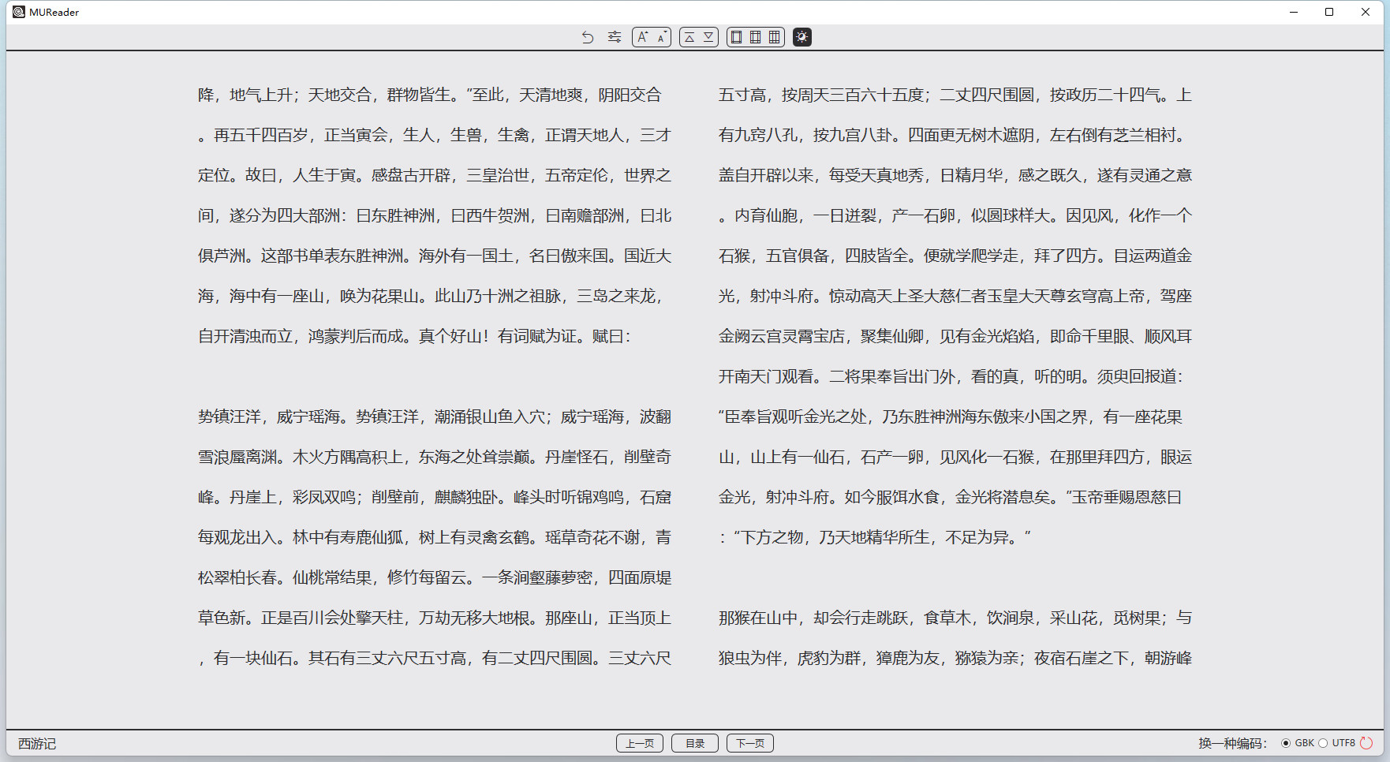The image size is (1390, 762).
Task: Decrease the font size with the small A icon
Action: 660,39
